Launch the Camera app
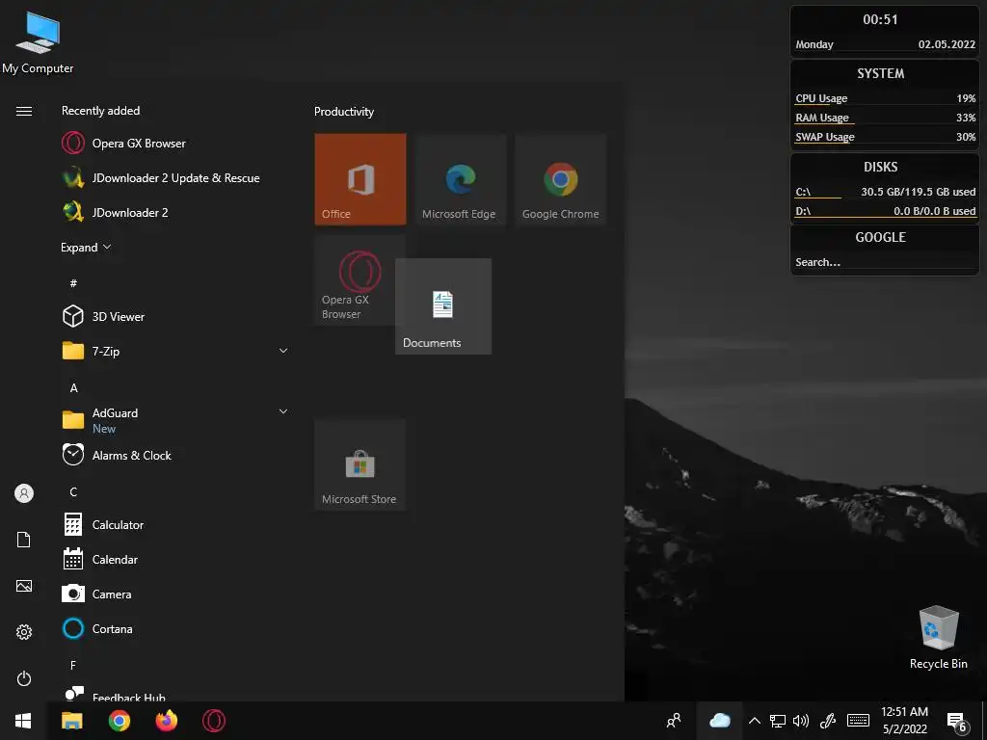987x740 pixels. pyautogui.click(x=176, y=594)
